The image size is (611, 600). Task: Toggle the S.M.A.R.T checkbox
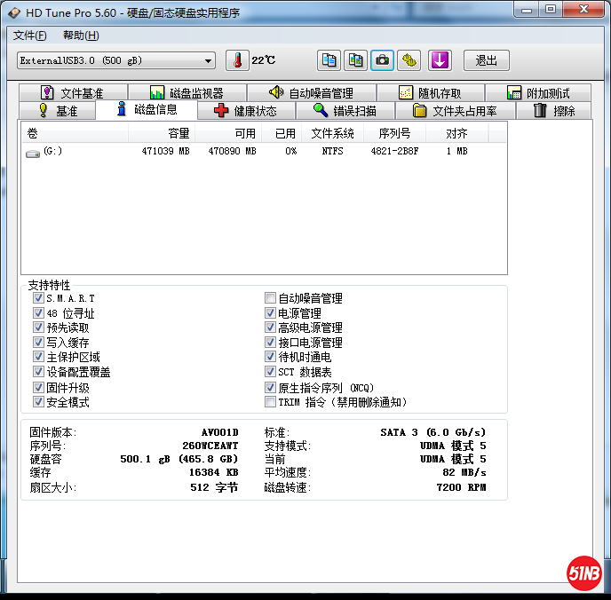[x=38, y=299]
